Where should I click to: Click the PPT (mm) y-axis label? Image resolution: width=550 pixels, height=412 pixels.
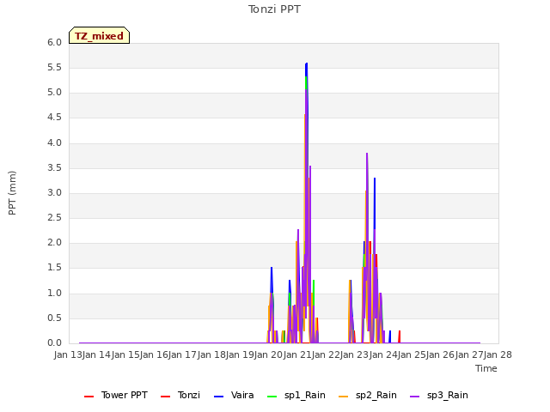coord(12,193)
